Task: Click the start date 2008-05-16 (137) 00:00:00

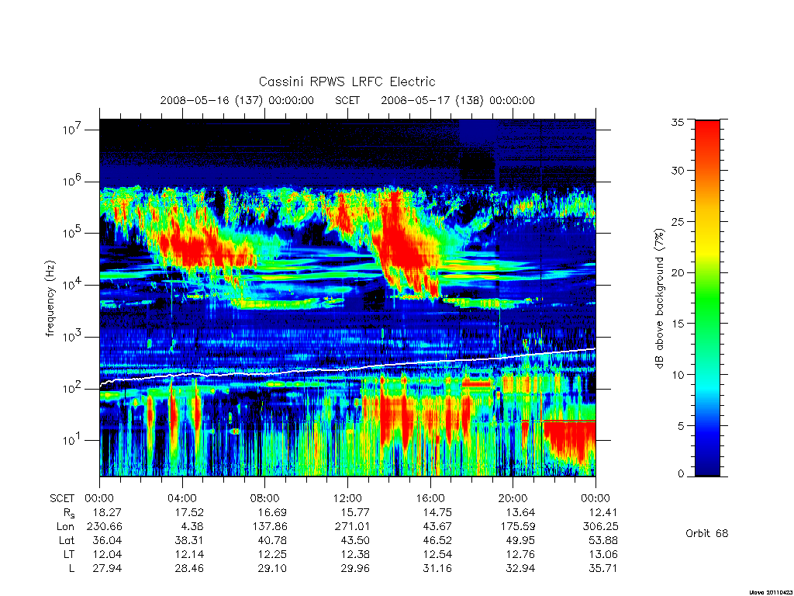Action: (237, 100)
